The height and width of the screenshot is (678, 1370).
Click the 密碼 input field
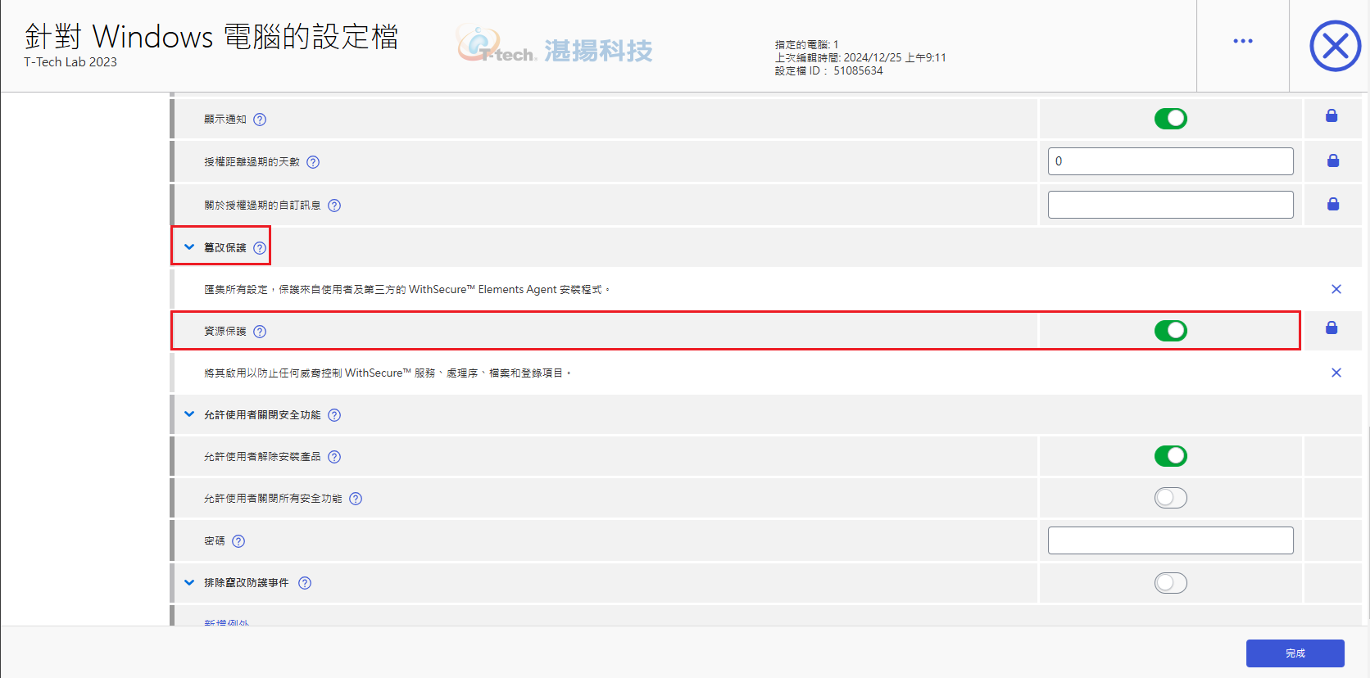coord(1171,540)
